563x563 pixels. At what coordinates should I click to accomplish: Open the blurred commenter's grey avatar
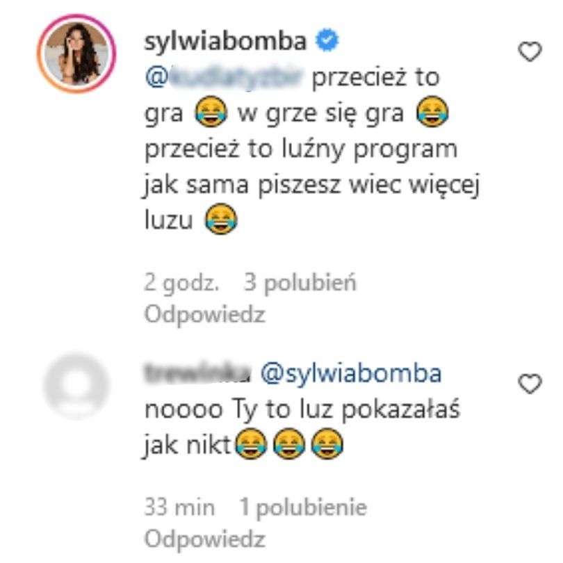click(x=76, y=386)
